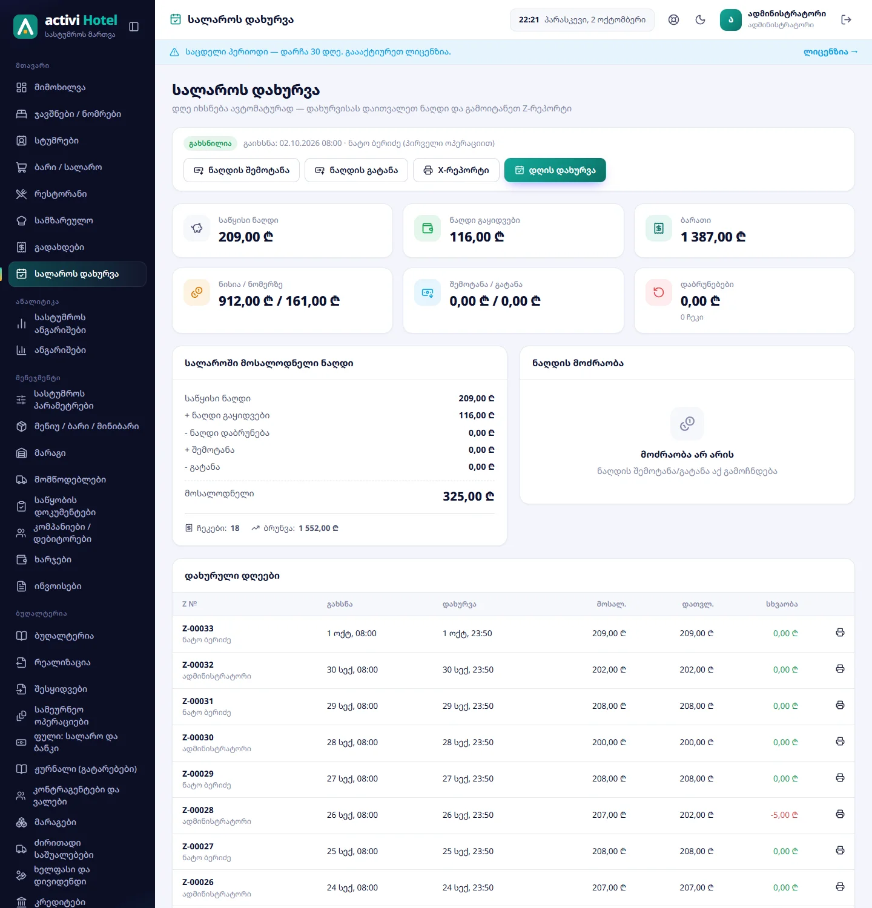Click the Z-00033 row number
This screenshot has width=872, height=908.
[198, 628]
